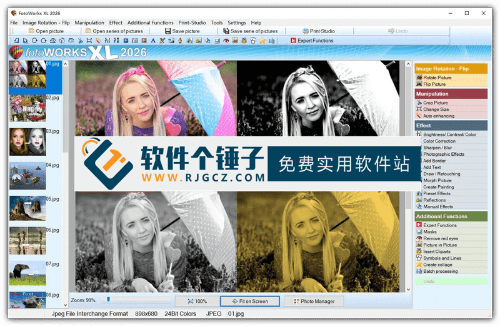Click Preset Effects in the side panel
The image size is (500, 326).
click(x=437, y=193)
